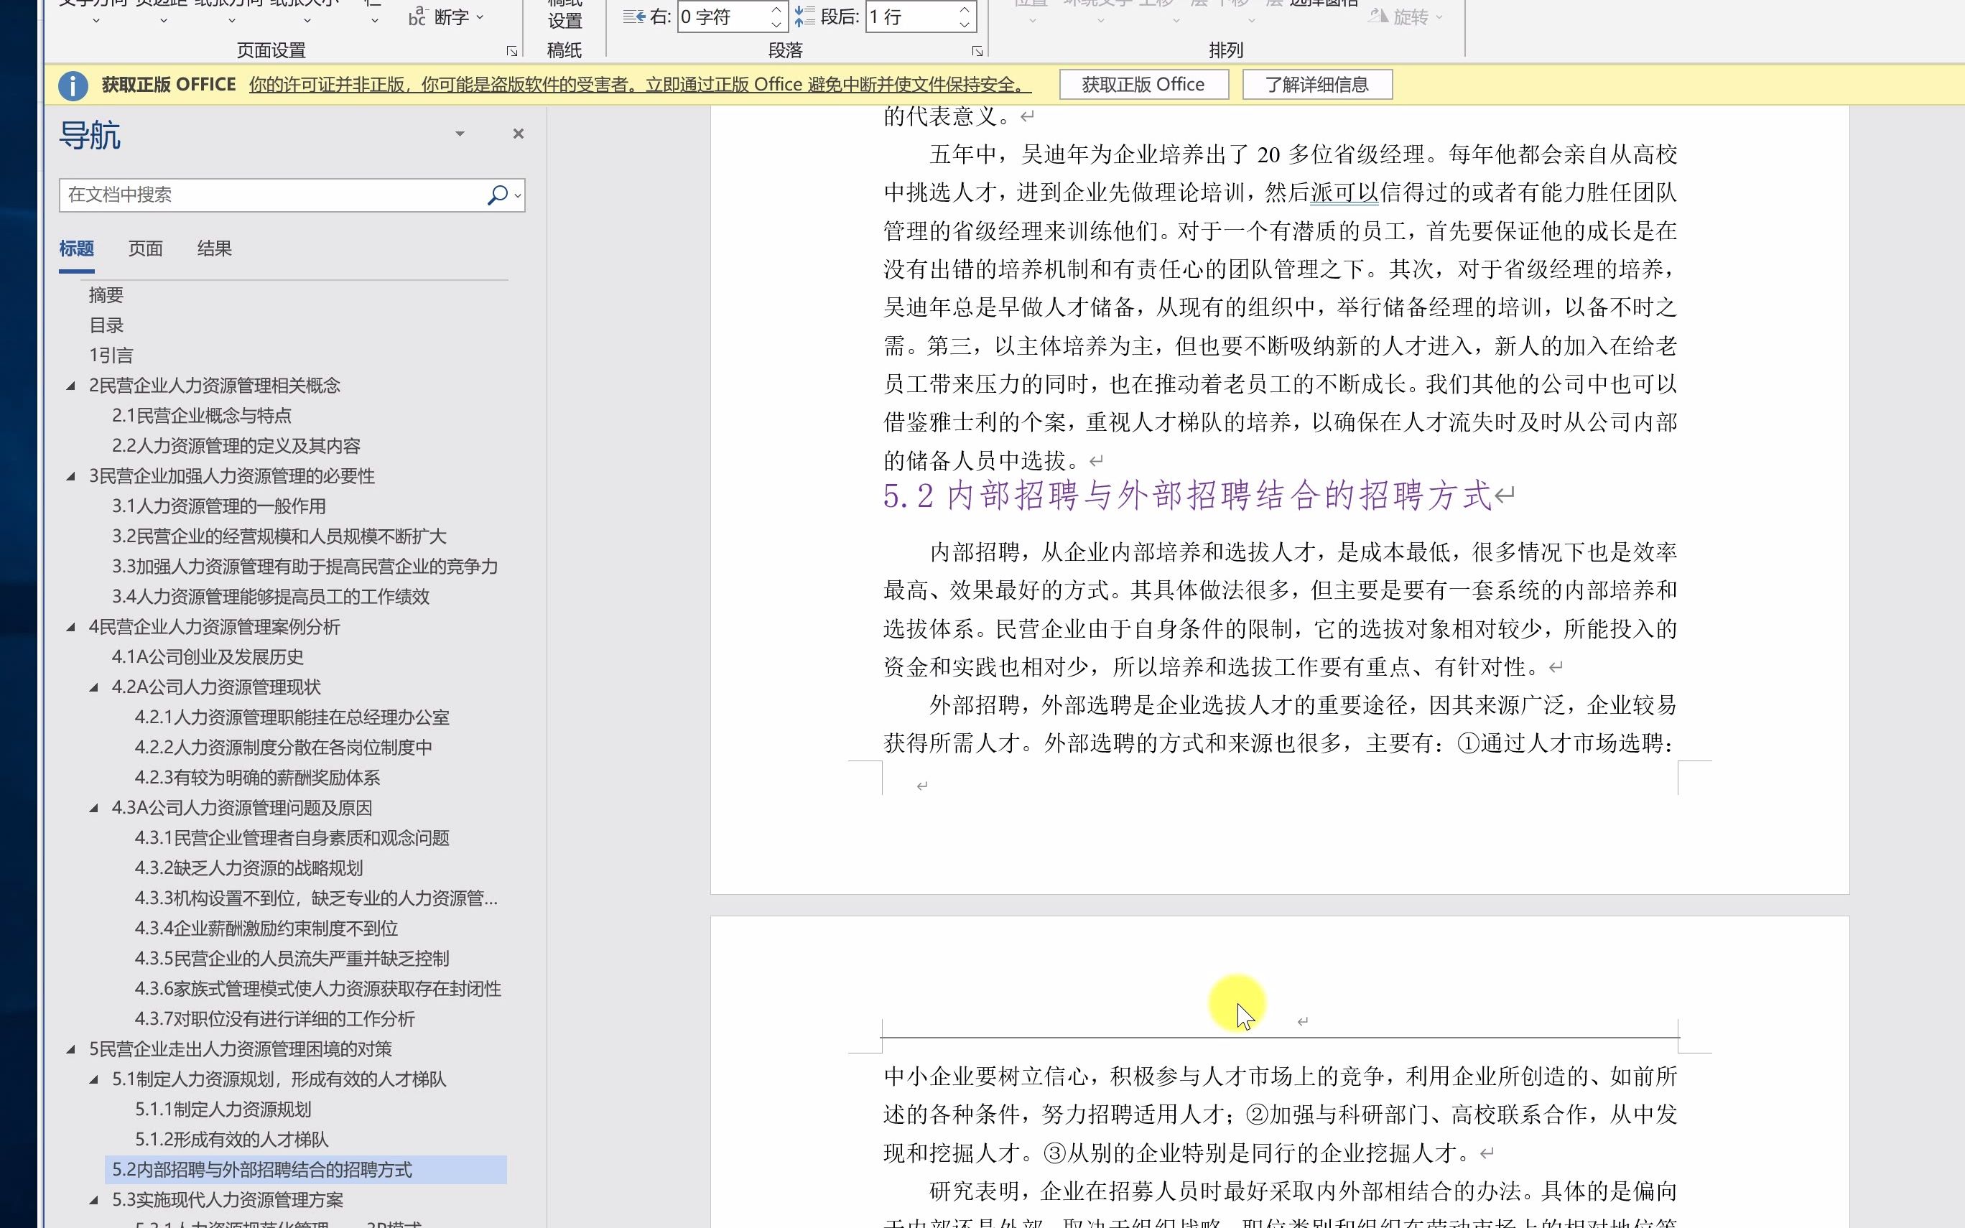The width and height of the screenshot is (1965, 1228).
Task: Increase 段后 spacing with up arrow
Action: [964, 10]
